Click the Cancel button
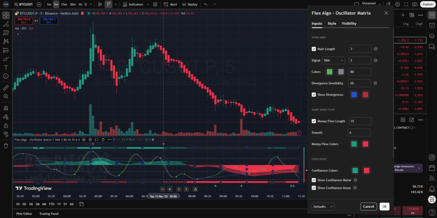 [368, 206]
